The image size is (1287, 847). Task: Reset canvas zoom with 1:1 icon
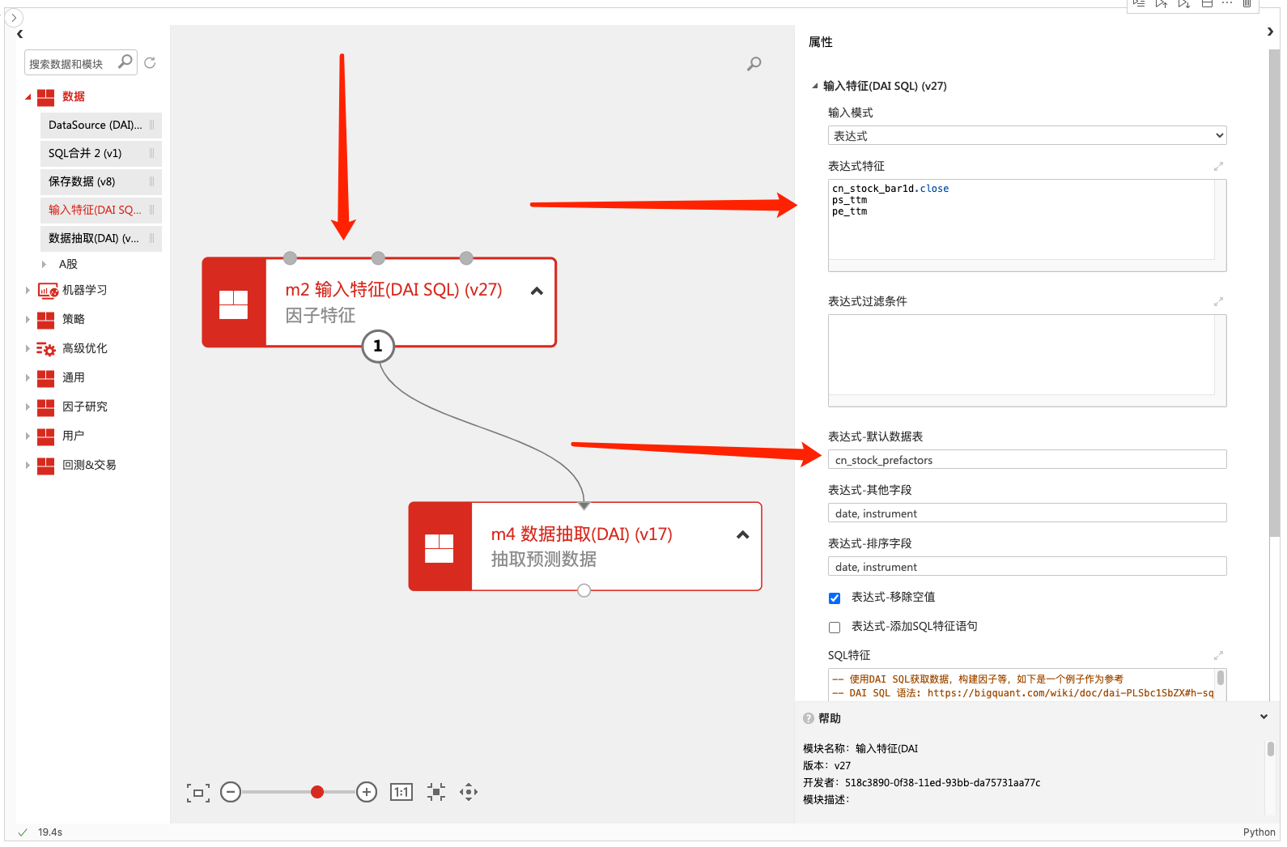(401, 792)
